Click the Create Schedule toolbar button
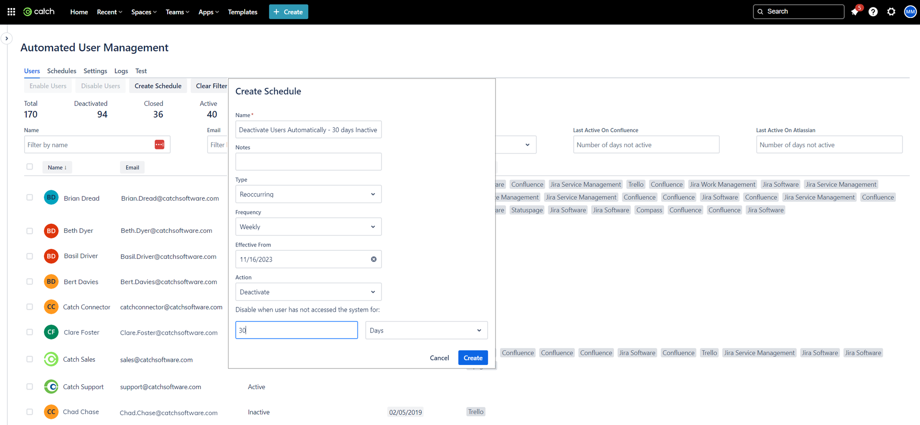Image resolution: width=920 pixels, height=425 pixels. click(158, 86)
